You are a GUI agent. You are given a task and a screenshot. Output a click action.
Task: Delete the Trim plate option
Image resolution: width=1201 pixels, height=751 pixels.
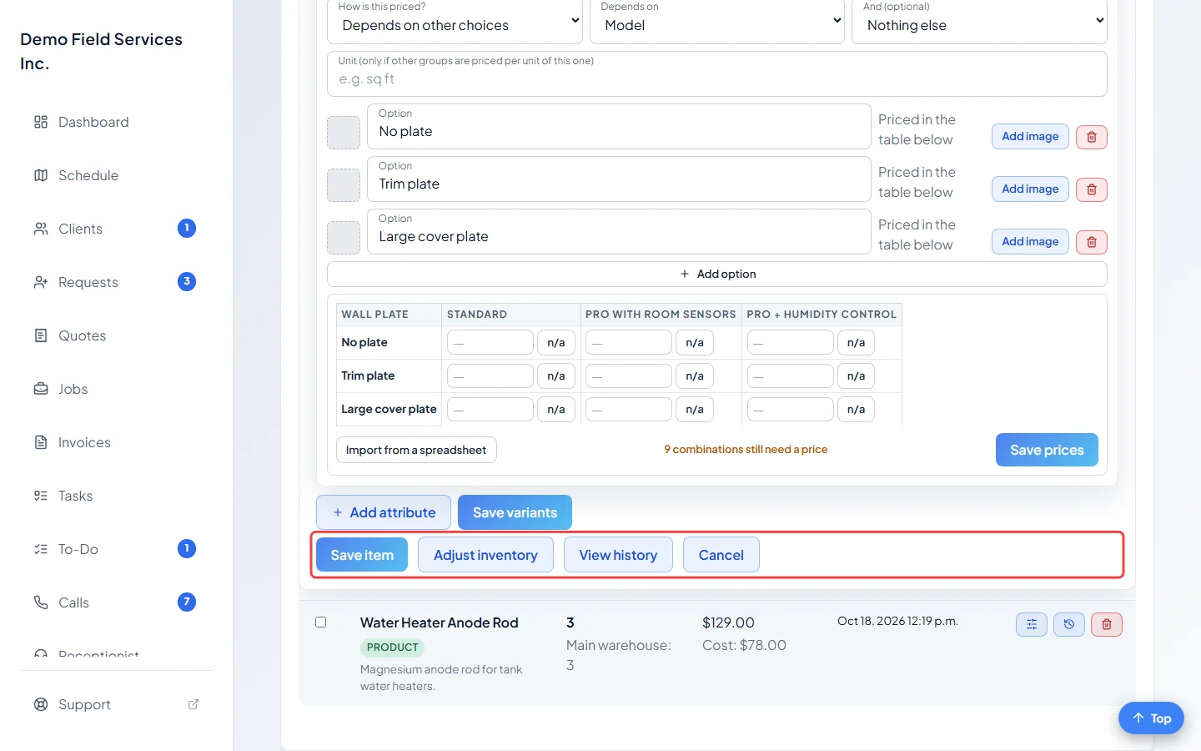(1091, 189)
